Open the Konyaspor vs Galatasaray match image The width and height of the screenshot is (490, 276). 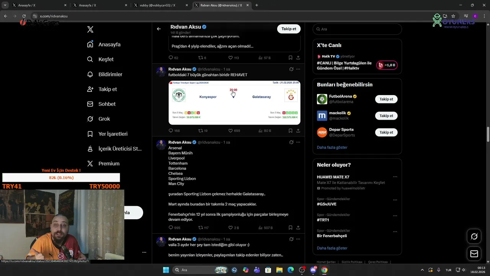[234, 102]
